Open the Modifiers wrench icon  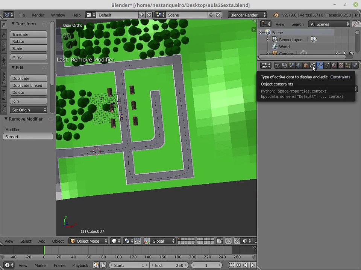320,66
